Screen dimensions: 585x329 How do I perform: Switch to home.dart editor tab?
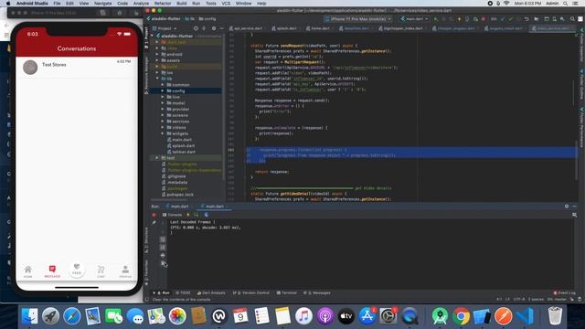pos(320,28)
